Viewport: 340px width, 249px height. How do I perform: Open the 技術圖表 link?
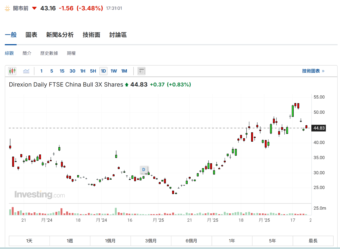313,71
